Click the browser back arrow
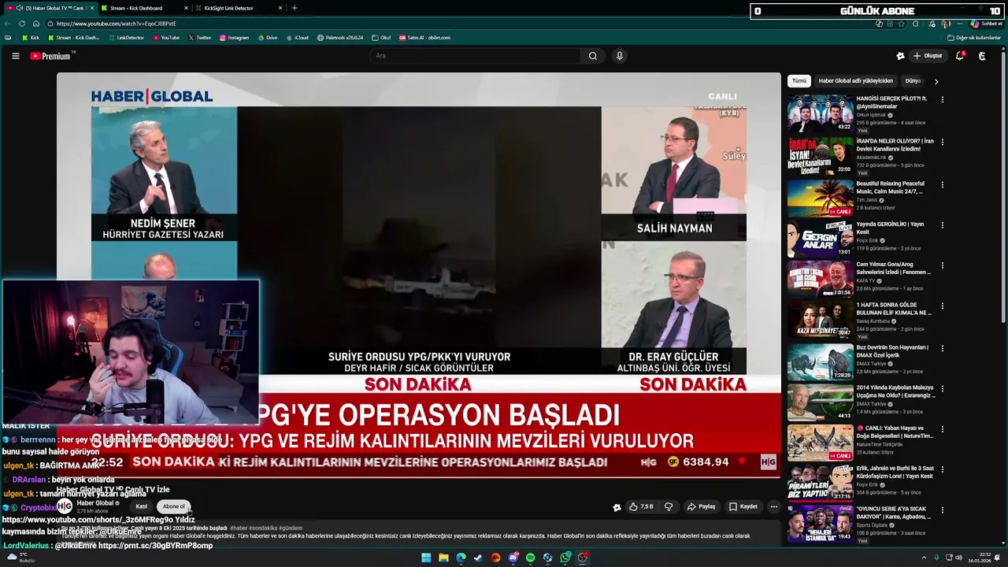Viewport: 1008px width, 567px height. pos(9,24)
